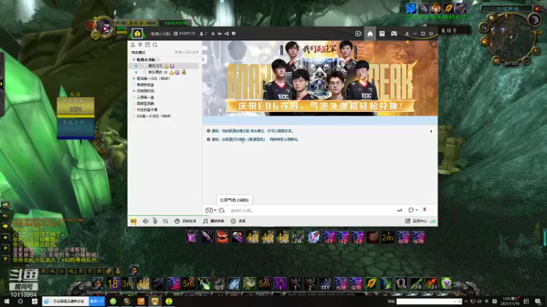Open the seventh channel starting with 四

145,104
